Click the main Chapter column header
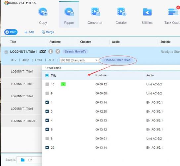The image size is (180, 166). [x=85, y=42]
